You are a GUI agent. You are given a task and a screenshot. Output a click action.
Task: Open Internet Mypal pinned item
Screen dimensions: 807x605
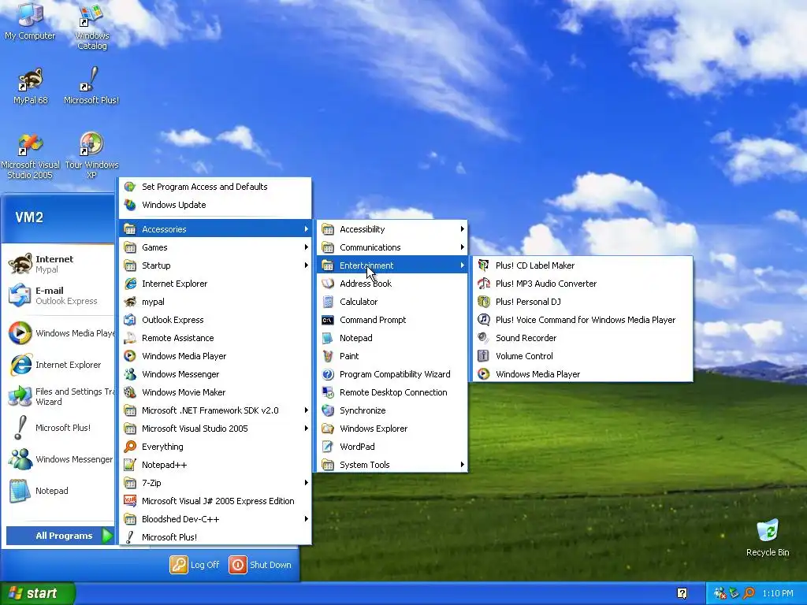[x=58, y=264]
